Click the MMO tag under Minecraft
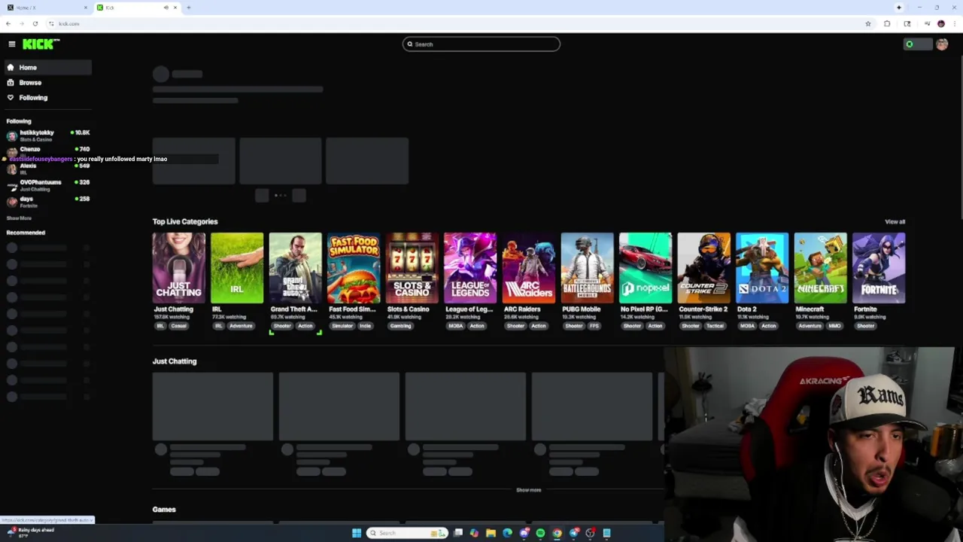This screenshot has width=963, height=542. 834,326
